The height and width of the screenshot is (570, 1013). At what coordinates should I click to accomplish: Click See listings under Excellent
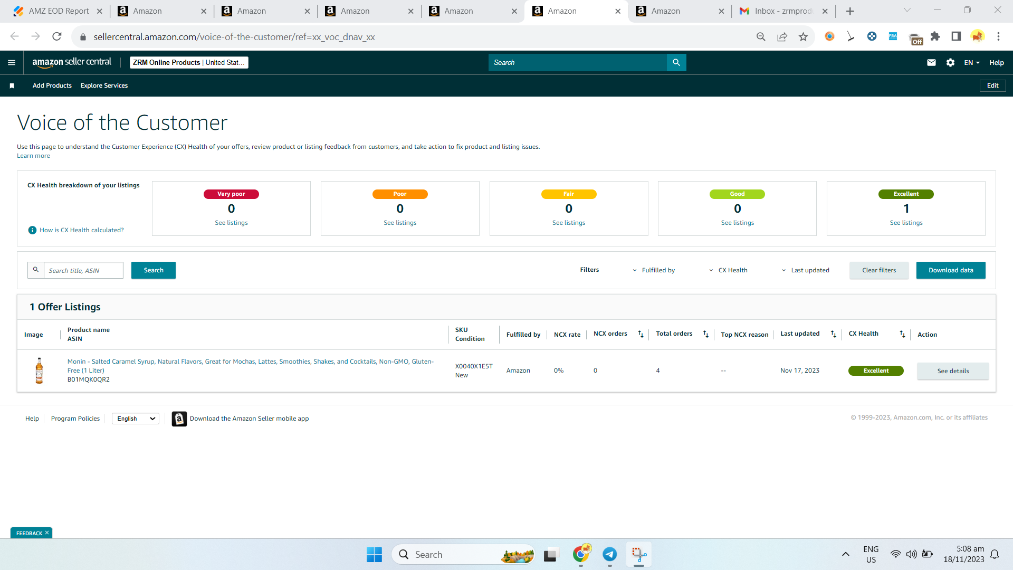[906, 223]
